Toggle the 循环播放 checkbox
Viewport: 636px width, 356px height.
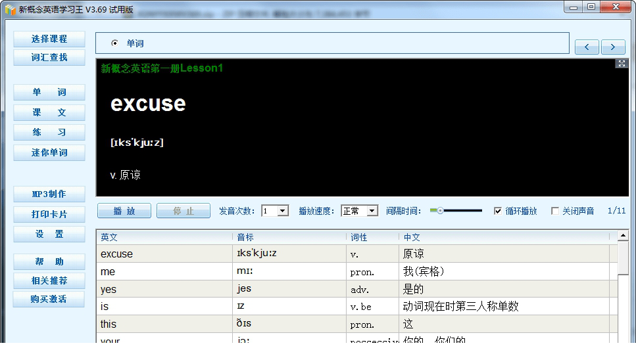click(x=498, y=211)
